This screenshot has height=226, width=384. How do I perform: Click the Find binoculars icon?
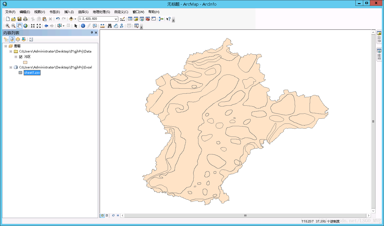(x=110, y=26)
